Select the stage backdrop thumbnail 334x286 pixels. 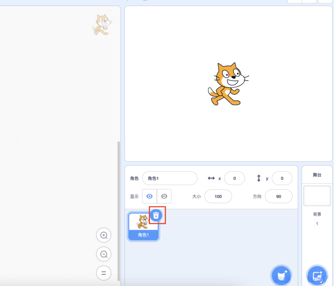pyautogui.click(x=317, y=196)
